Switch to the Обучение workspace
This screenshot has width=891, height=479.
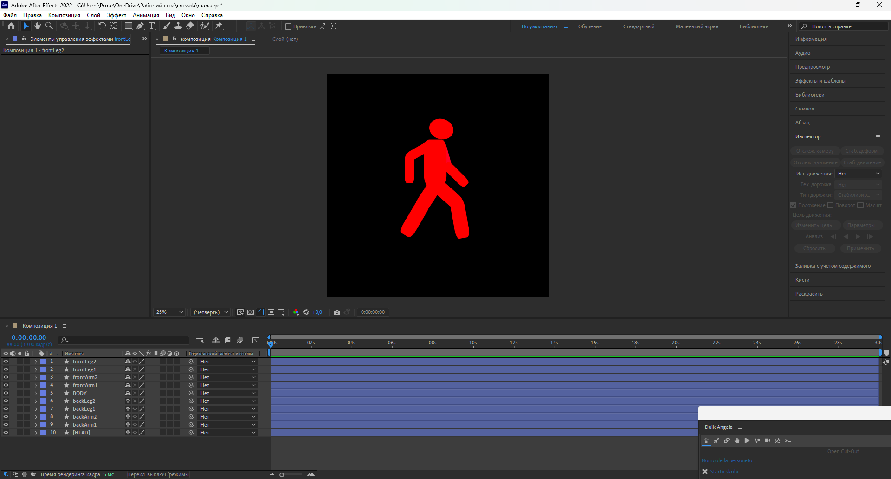590,26
